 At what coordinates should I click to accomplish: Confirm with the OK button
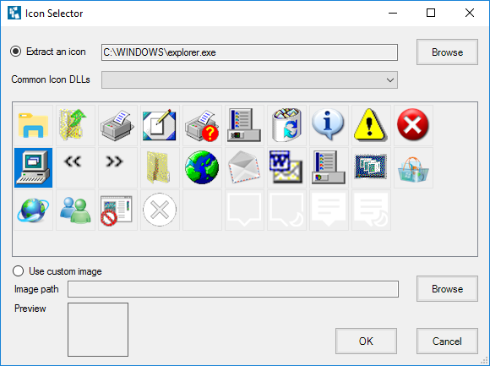tap(366, 341)
